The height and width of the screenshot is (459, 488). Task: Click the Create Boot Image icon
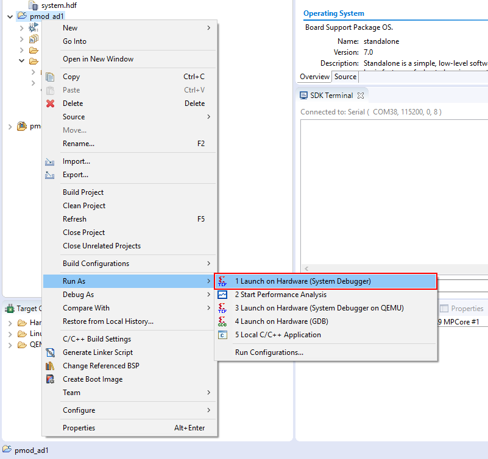(x=50, y=379)
